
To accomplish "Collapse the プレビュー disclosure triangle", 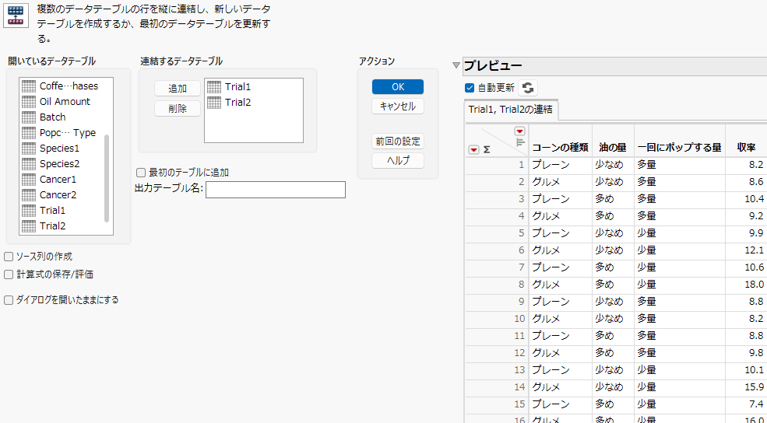I will coord(456,65).
